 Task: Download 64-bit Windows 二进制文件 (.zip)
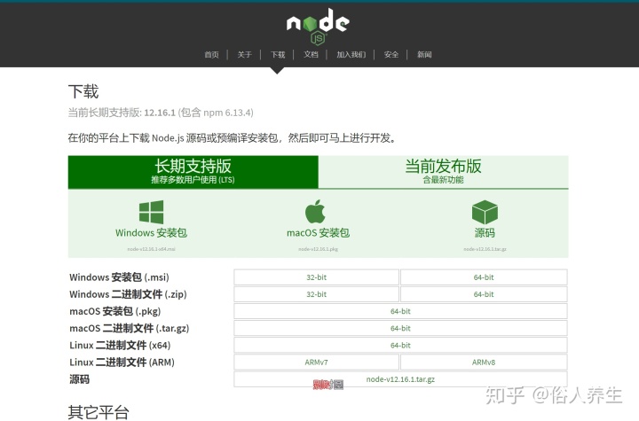point(484,294)
